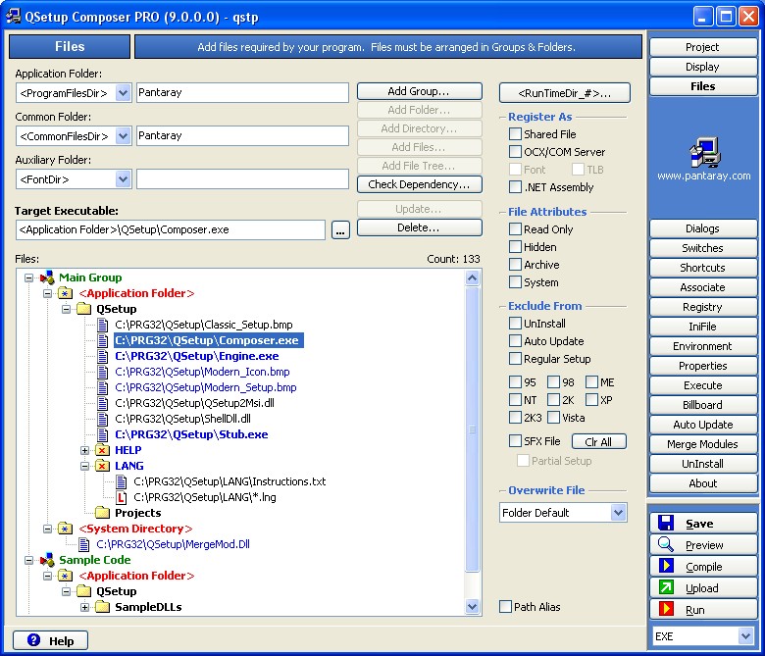Click file icon beside Composer.exe

102,340
